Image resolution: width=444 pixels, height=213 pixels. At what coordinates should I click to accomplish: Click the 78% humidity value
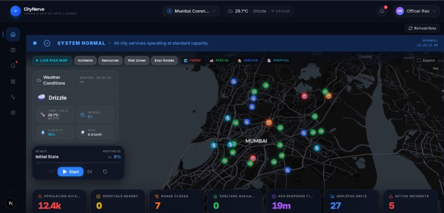51,135
